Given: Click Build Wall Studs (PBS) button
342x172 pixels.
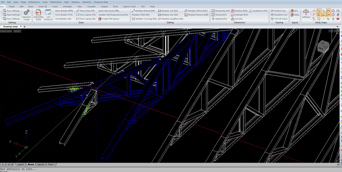Looking at the screenshot, I should (x=109, y=11).
